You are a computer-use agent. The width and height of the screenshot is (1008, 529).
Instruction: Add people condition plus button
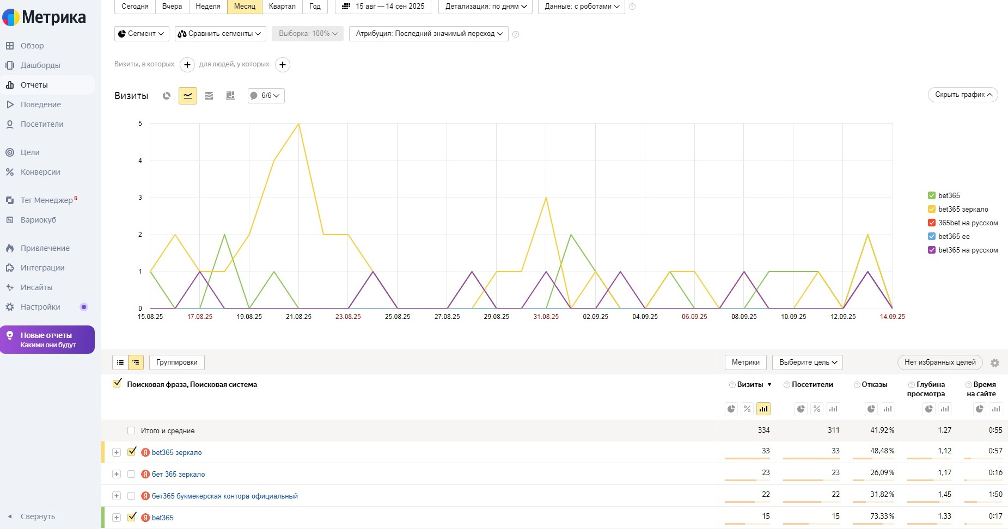click(283, 65)
